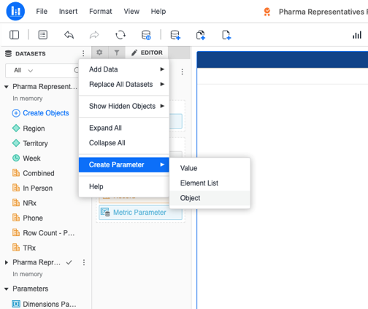The width and height of the screenshot is (368, 309).
Task: Collapse the Parameters section
Action: coord(7,289)
